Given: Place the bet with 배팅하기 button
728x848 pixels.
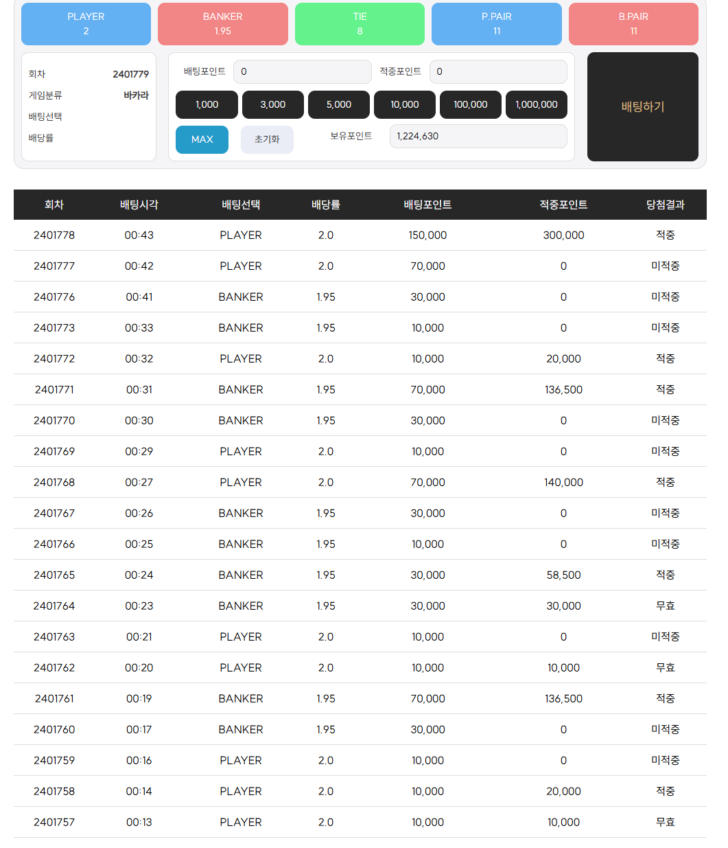Looking at the screenshot, I should (x=643, y=106).
